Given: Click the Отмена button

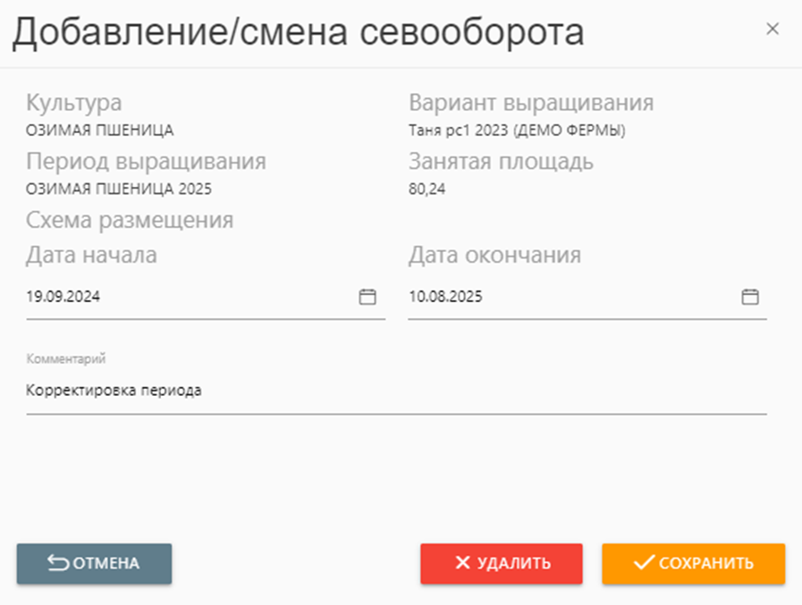Looking at the screenshot, I should coord(94,563).
